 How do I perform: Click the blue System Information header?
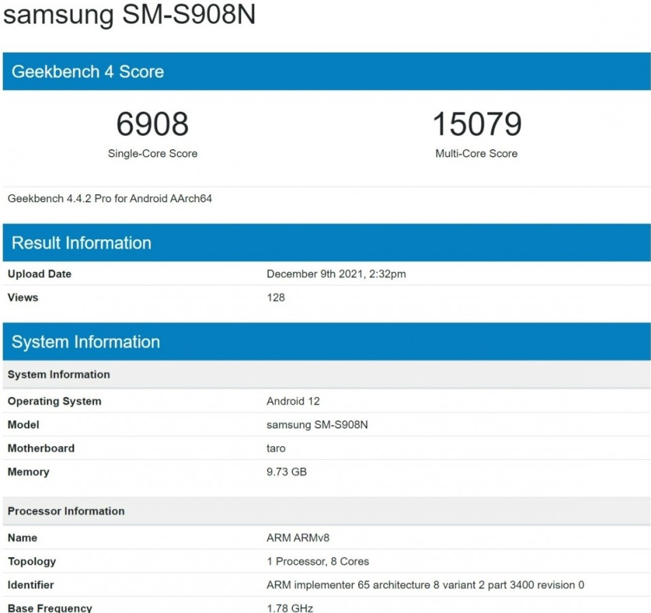coord(326,341)
